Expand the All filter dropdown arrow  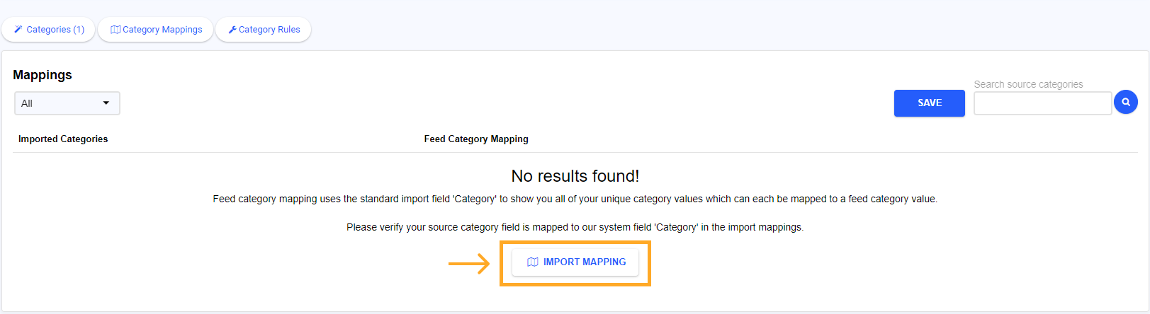tap(106, 103)
